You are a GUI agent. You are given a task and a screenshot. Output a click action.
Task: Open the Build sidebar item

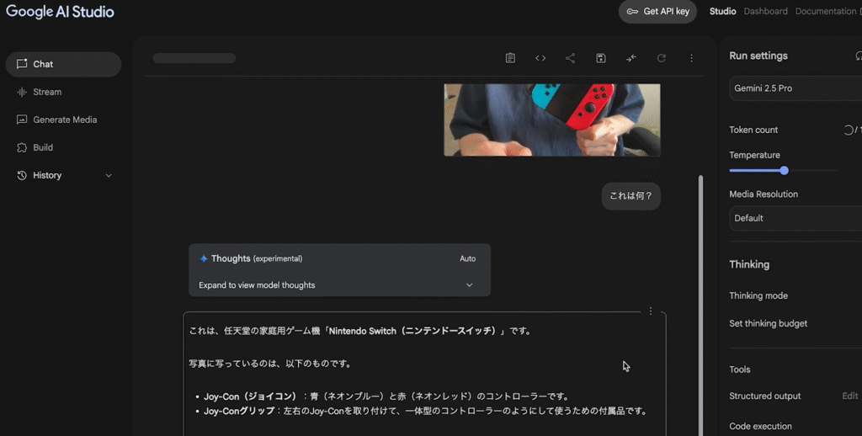pyautogui.click(x=63, y=147)
